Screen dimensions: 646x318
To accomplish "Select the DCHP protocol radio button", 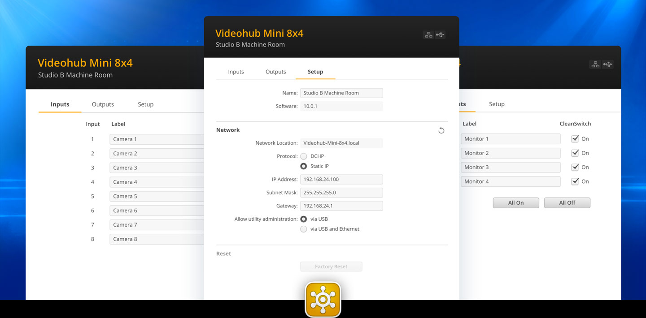I will point(304,156).
